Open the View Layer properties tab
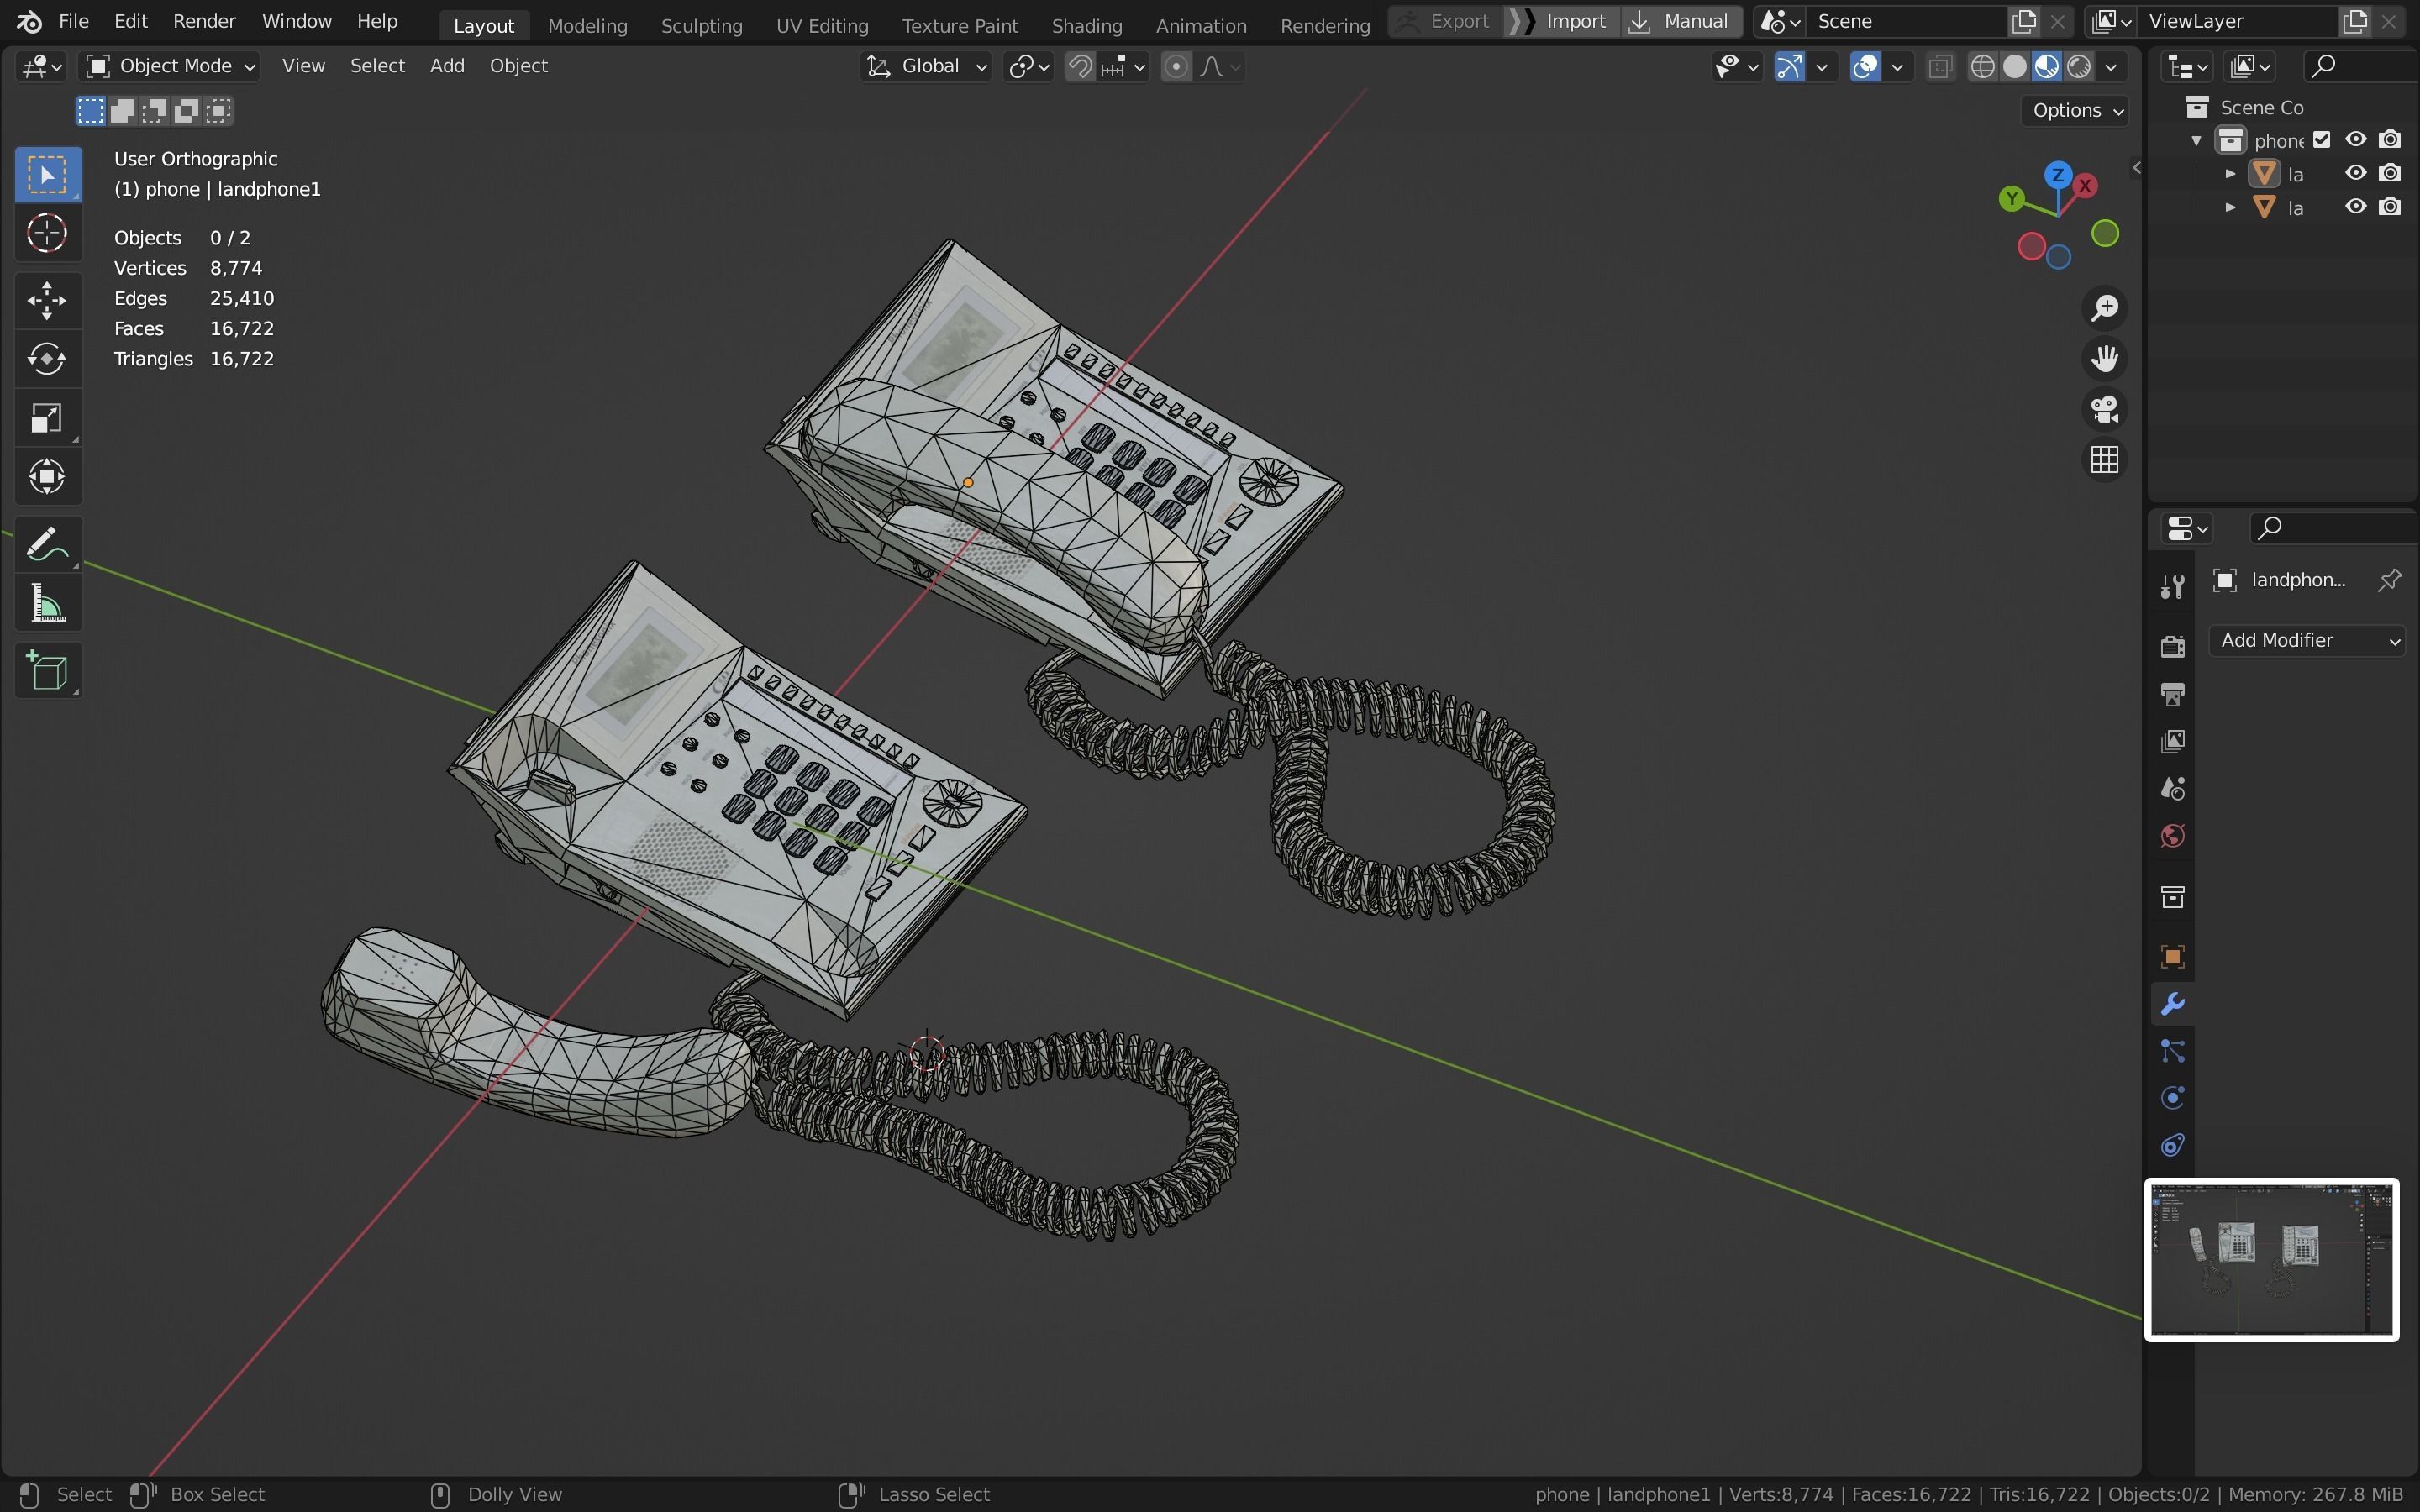2420x1512 pixels. click(2172, 741)
